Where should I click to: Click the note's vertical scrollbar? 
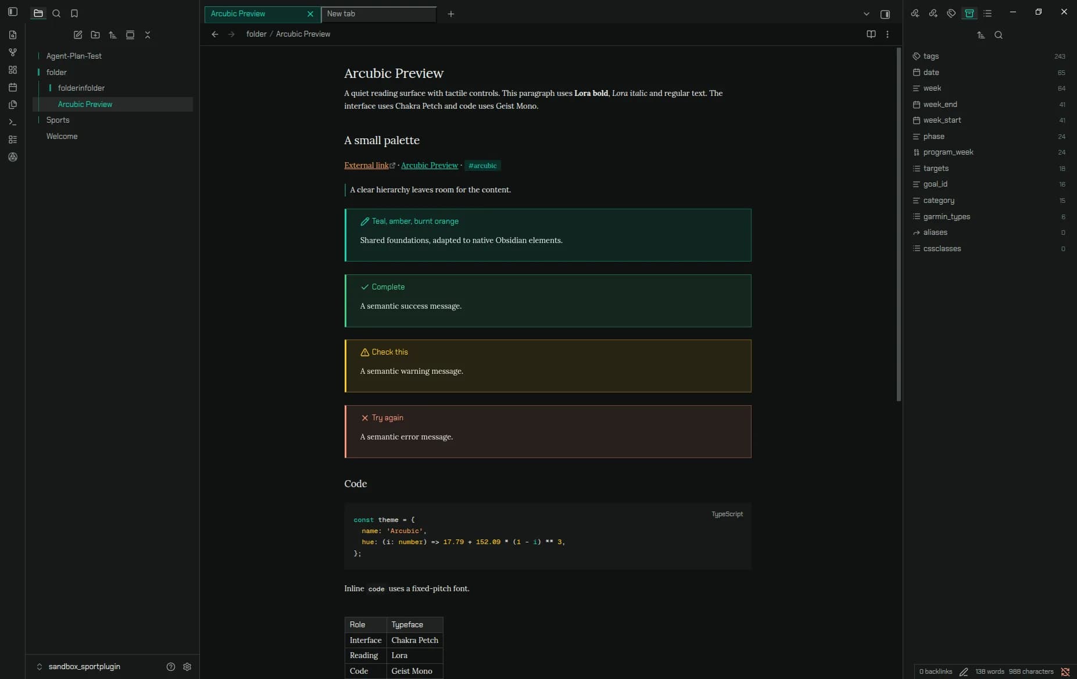[x=899, y=224]
